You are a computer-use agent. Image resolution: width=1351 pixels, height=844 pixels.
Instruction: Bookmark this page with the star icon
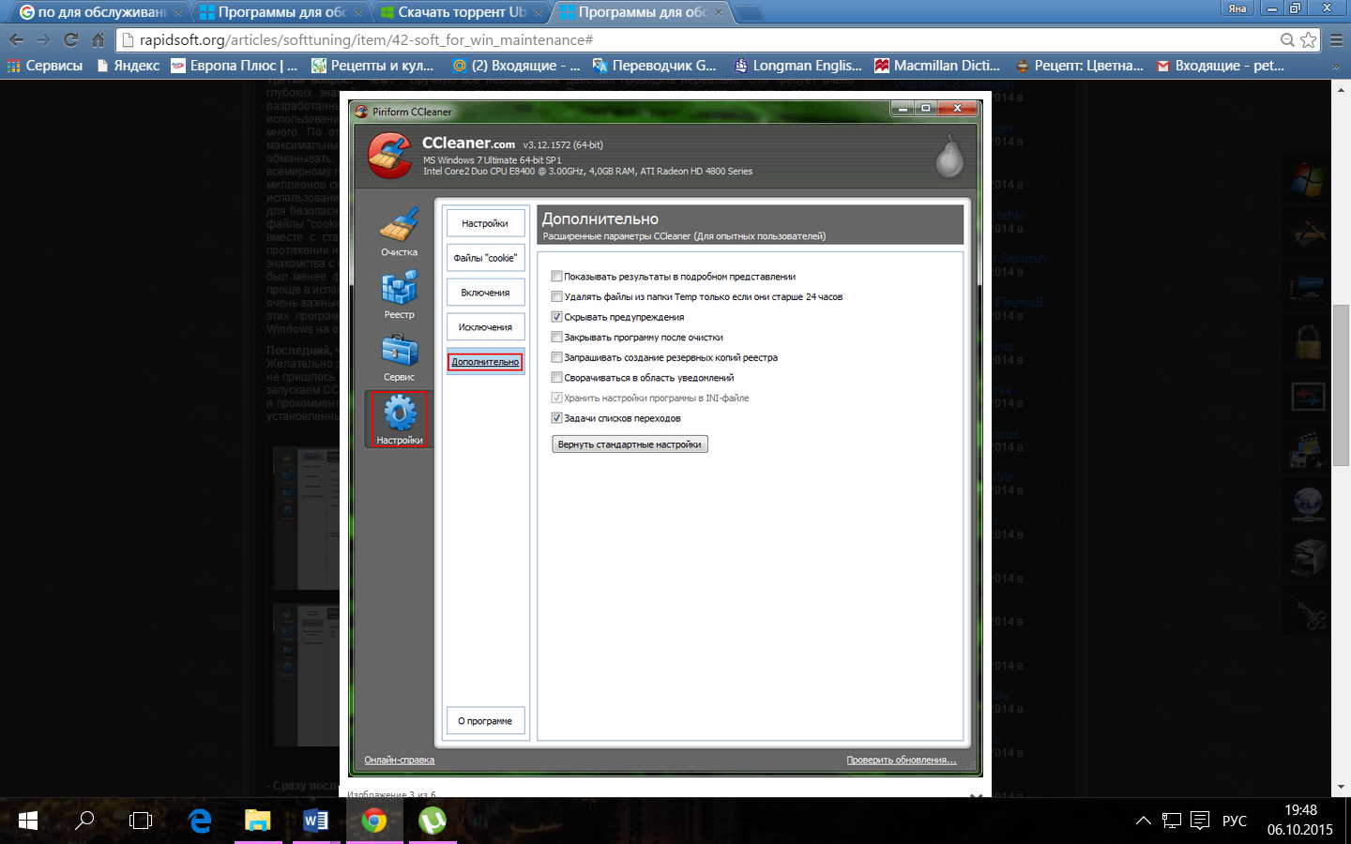(1308, 39)
